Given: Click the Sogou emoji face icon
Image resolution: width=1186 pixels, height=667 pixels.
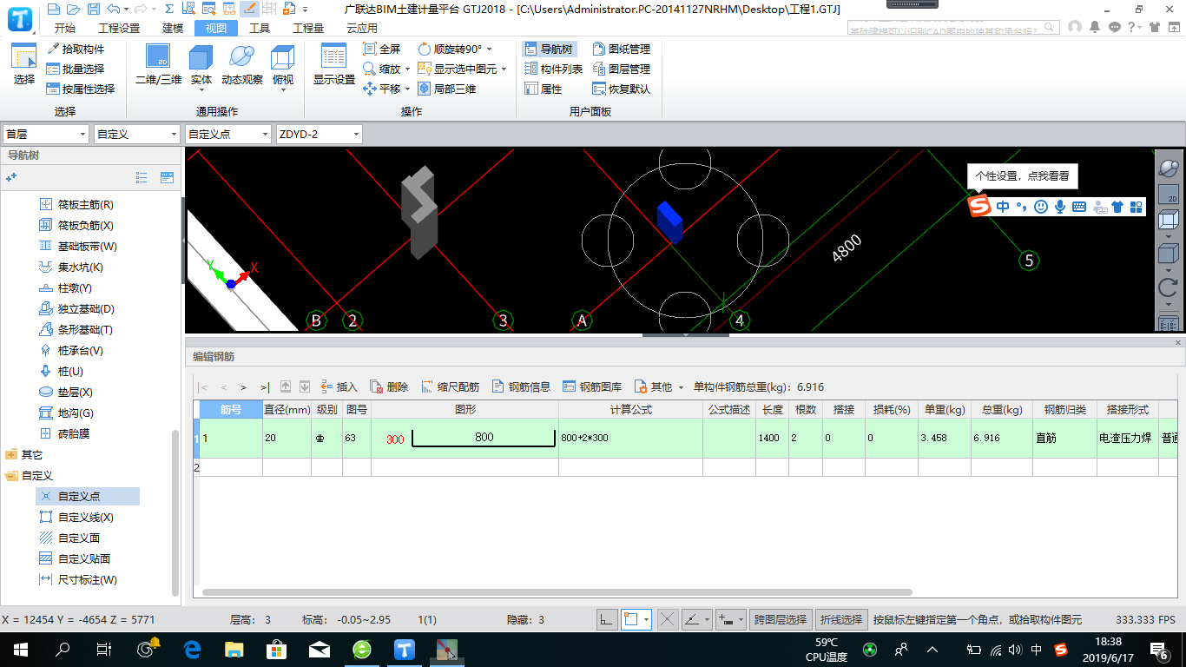Looking at the screenshot, I should click(1040, 207).
